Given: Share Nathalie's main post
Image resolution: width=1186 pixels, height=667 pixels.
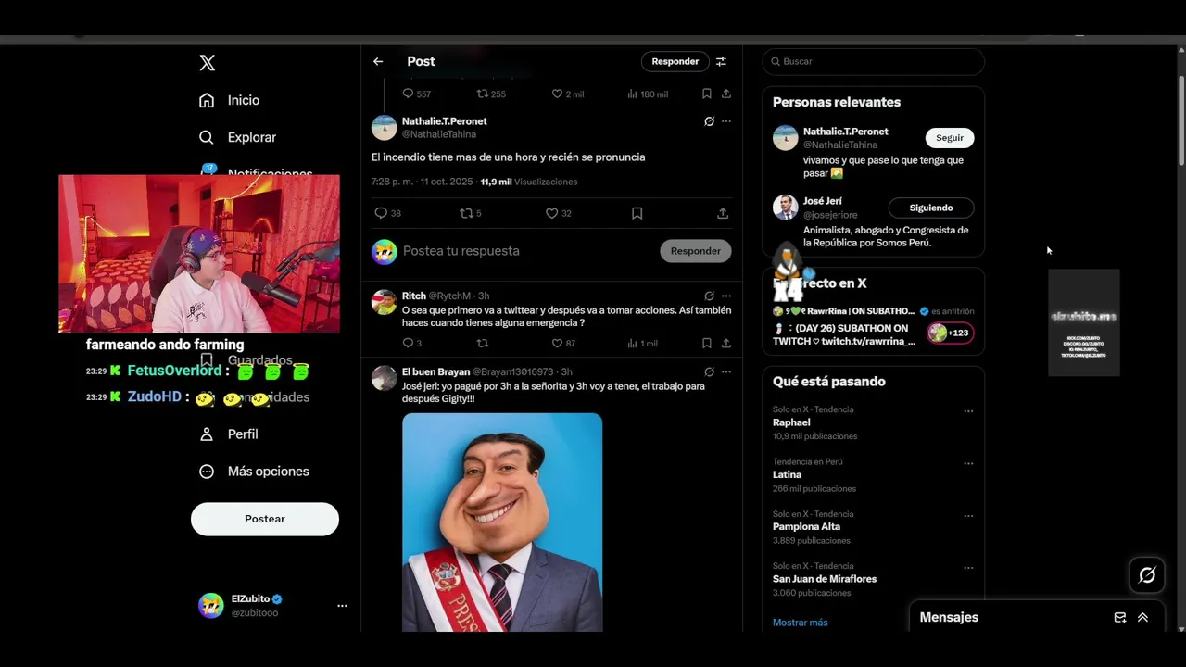Looking at the screenshot, I should [723, 213].
